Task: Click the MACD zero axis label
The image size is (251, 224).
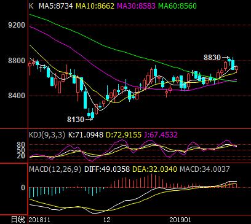Action: point(23,188)
